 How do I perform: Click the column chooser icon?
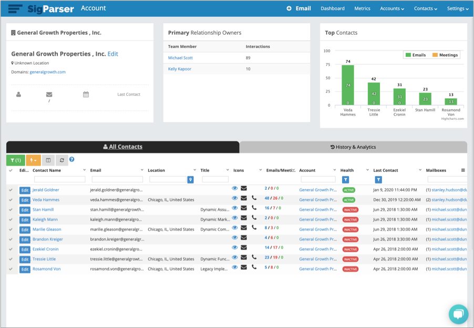48,160
